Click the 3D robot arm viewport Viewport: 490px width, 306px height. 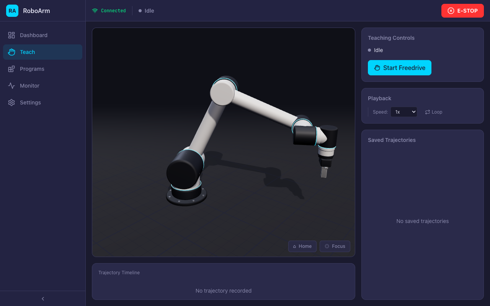[224, 142]
